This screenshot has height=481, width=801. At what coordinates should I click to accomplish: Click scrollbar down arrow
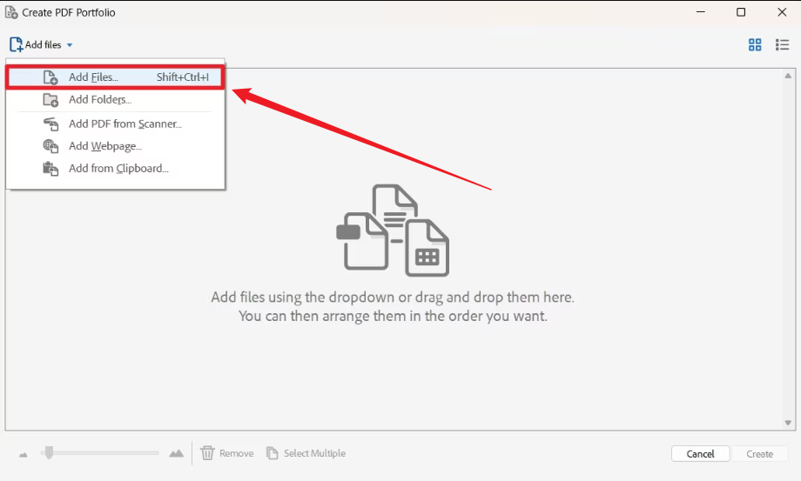point(788,423)
